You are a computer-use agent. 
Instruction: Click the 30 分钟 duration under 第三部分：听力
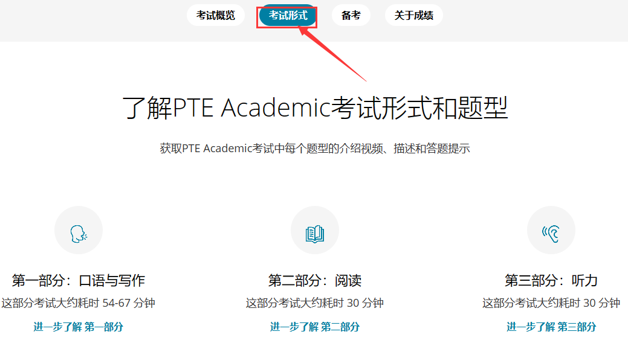(601, 303)
